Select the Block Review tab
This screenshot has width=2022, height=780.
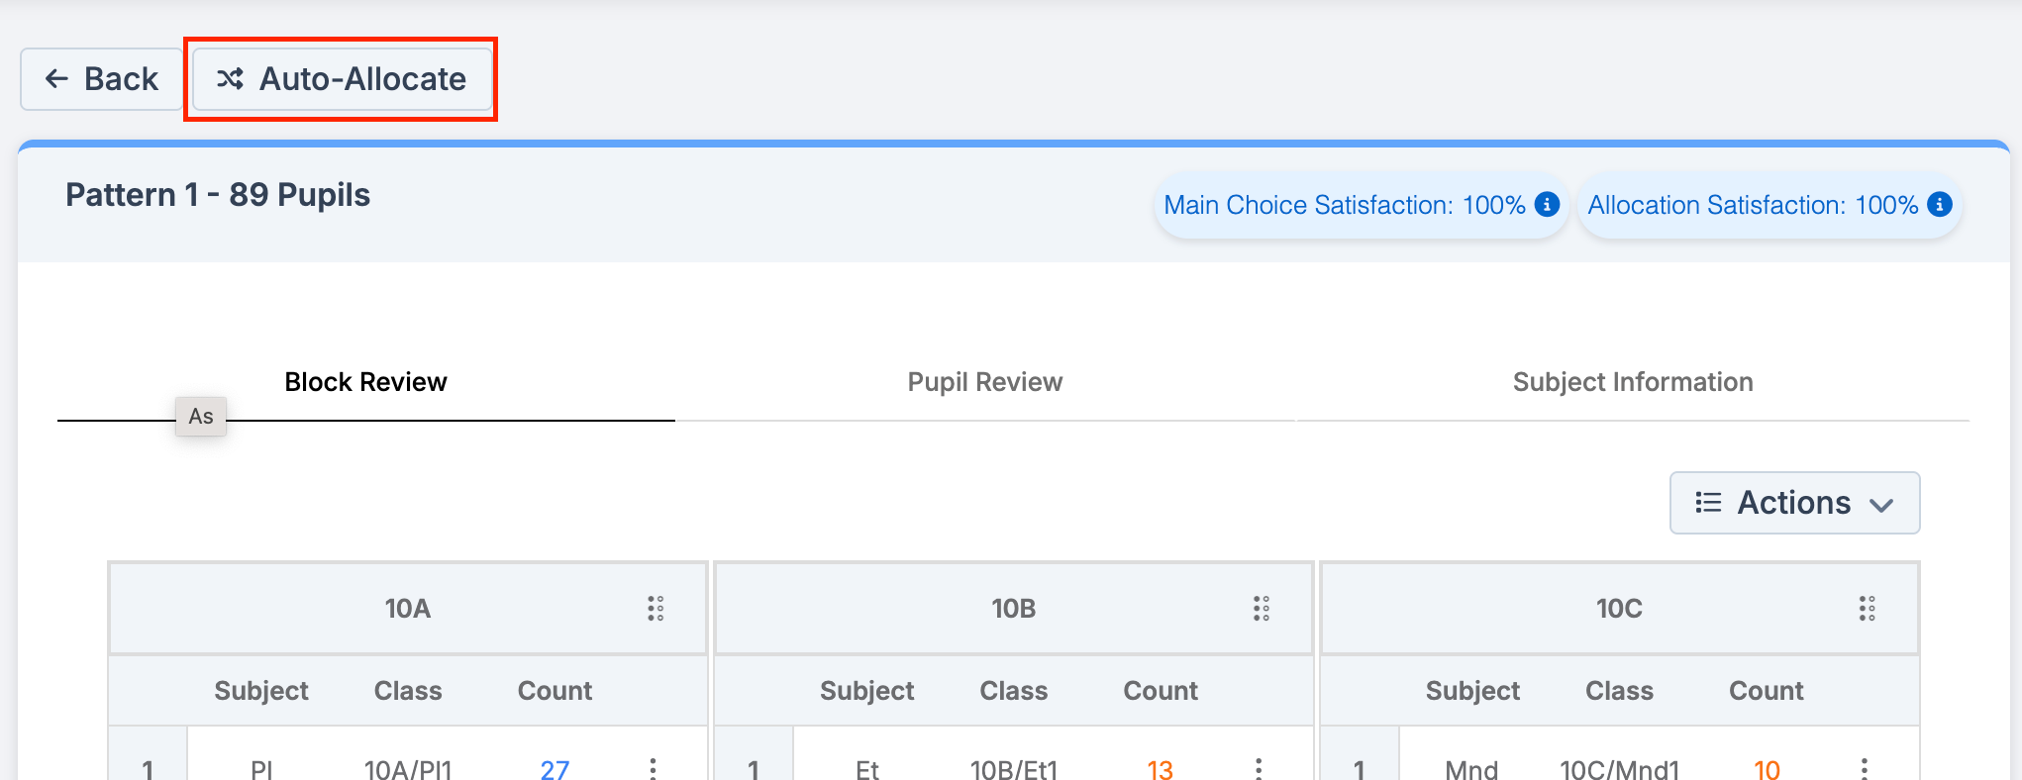click(366, 382)
